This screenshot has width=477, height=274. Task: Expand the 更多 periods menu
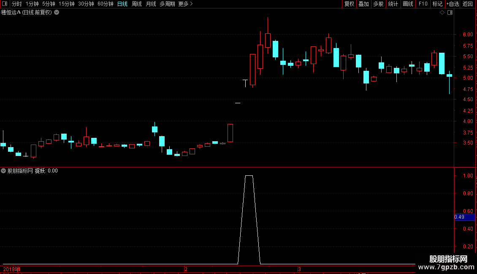coord(186,4)
